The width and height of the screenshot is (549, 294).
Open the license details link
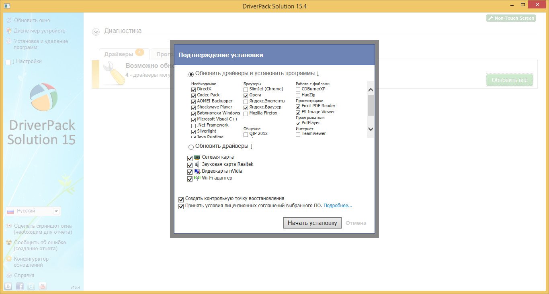[338, 206]
